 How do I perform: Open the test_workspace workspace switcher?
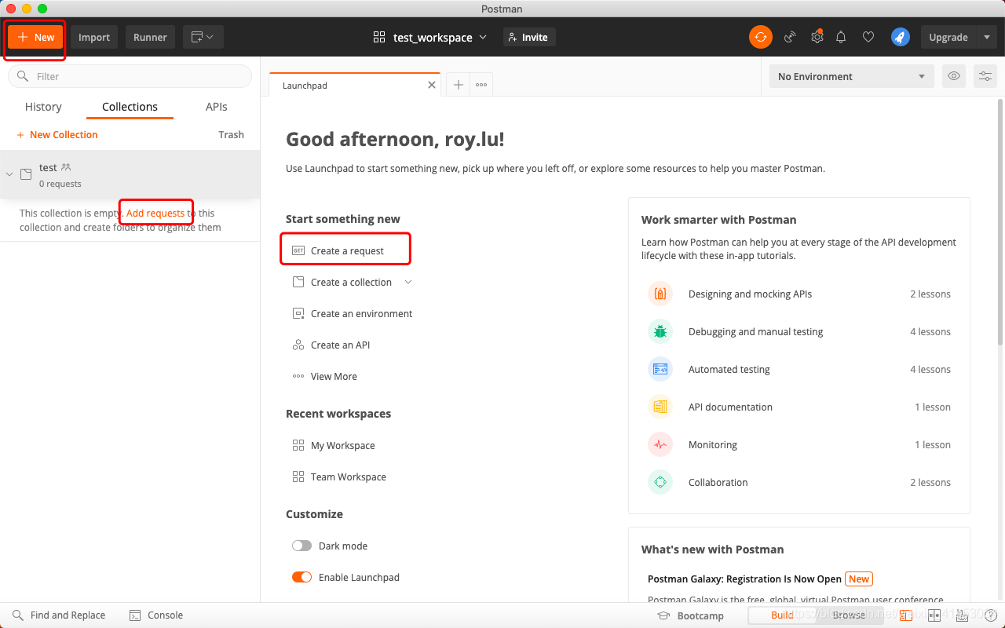(x=430, y=37)
